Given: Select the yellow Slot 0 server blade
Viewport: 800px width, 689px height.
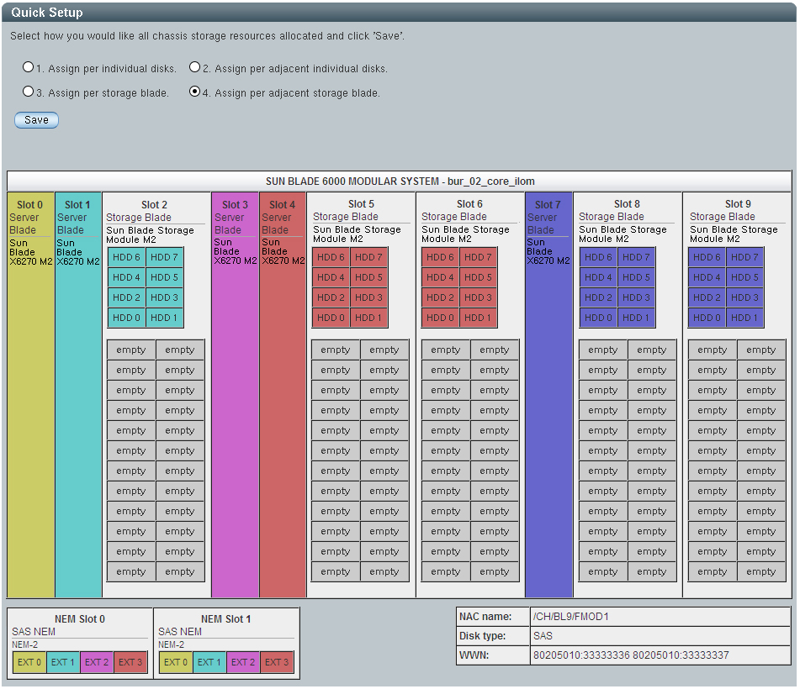Looking at the screenshot, I should click(30, 395).
